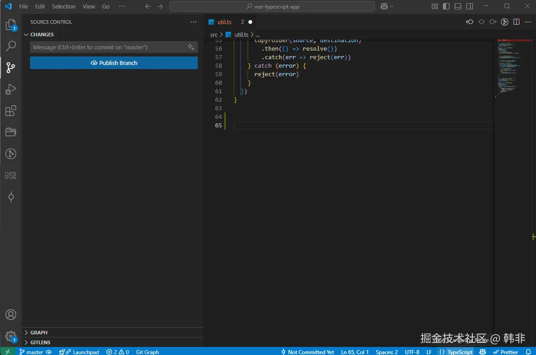This screenshot has height=355, width=536.
Task: Open the Search view icon
Action: click(11, 46)
